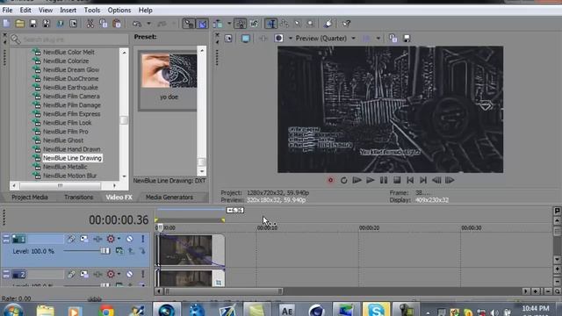Save the preview snapshot to file
The height and width of the screenshot is (316, 562).
pyautogui.click(x=407, y=39)
